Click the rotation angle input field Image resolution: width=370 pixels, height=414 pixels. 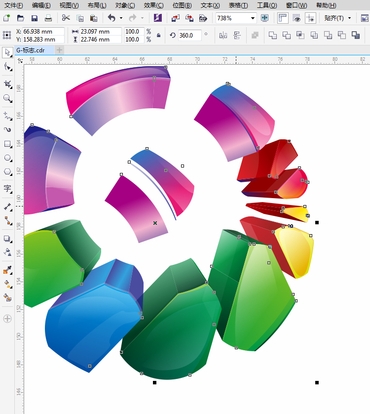click(x=189, y=36)
